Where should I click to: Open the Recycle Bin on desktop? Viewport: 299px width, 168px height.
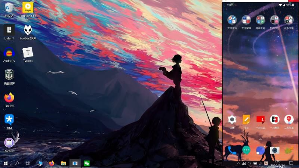coord(9,7)
